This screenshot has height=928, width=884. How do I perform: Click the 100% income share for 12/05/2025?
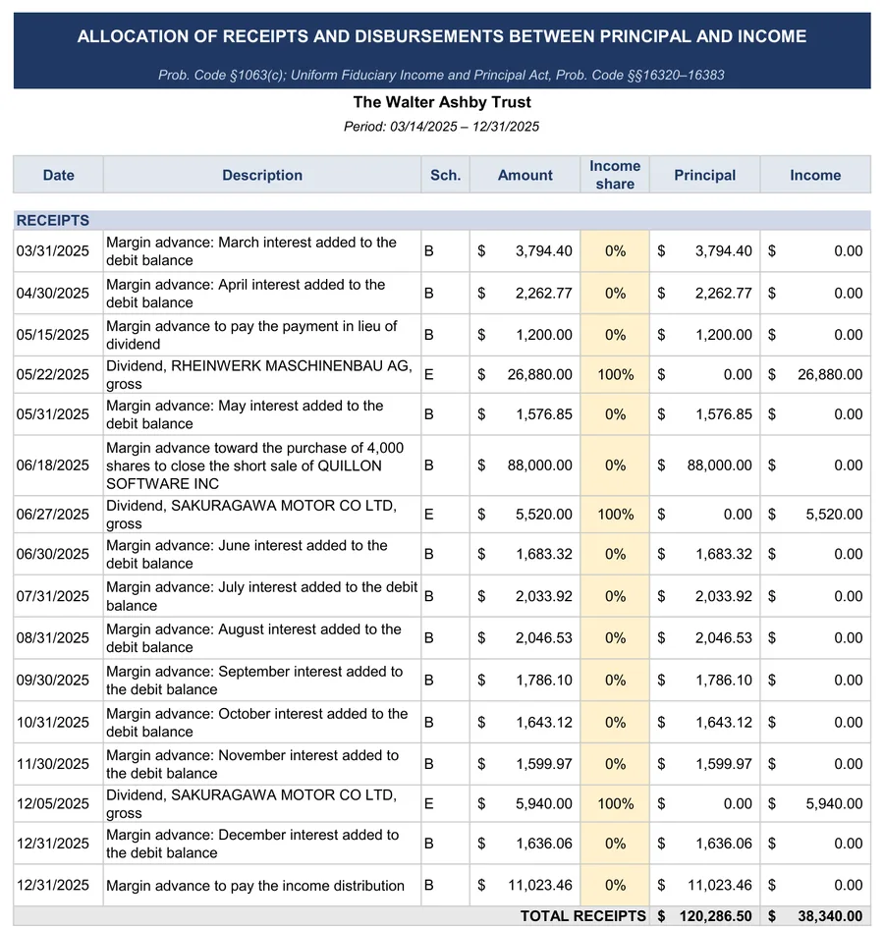coord(615,803)
